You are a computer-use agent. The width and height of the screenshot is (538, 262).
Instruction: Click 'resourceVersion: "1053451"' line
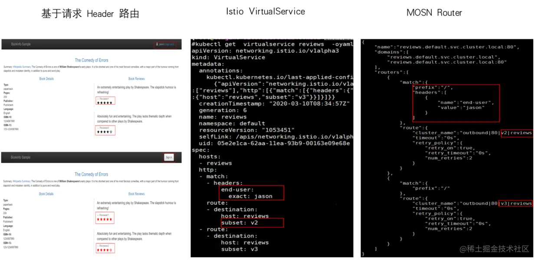pos(246,130)
